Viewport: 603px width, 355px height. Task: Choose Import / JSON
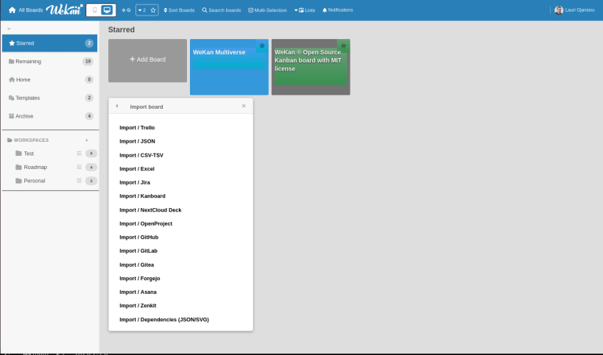[x=137, y=141]
